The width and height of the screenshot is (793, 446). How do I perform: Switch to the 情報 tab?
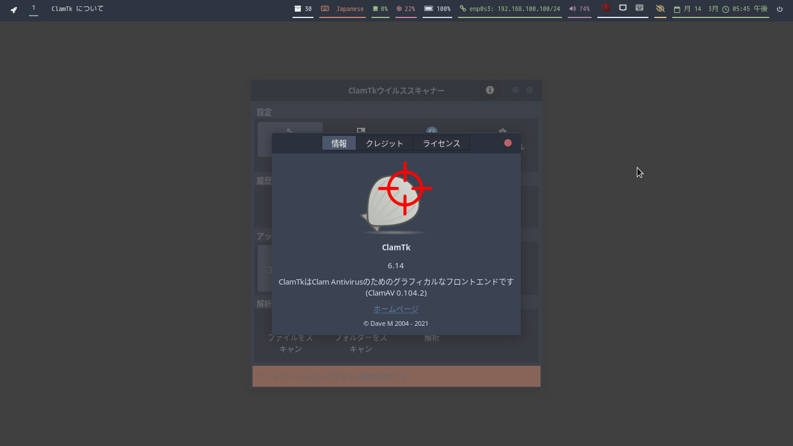[x=339, y=143]
